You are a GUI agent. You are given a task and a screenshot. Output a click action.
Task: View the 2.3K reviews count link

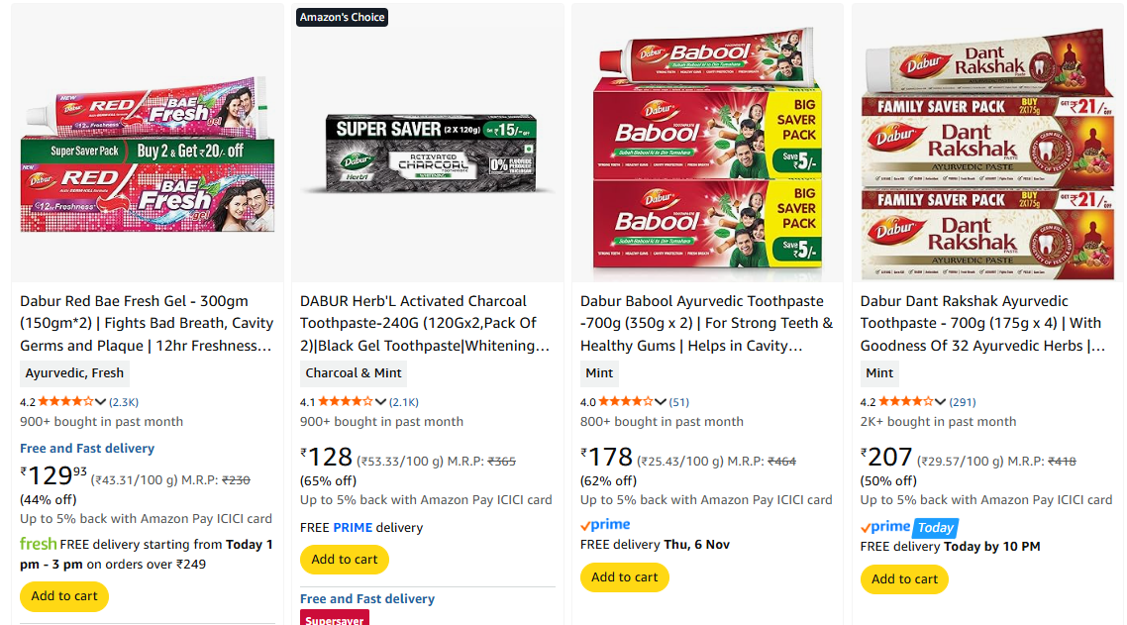pyautogui.click(x=124, y=402)
